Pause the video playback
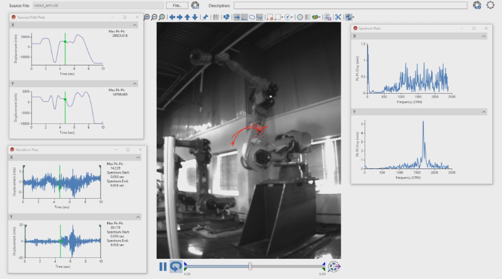Viewport: 502px width, 279px height. pos(163,267)
